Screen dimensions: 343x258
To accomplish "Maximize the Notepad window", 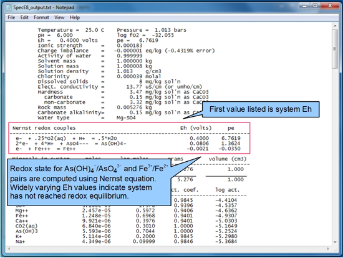I will point(315,6).
